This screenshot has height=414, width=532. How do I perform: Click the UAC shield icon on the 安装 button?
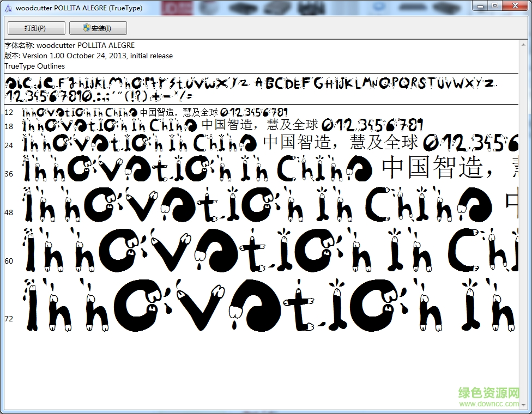coord(87,28)
